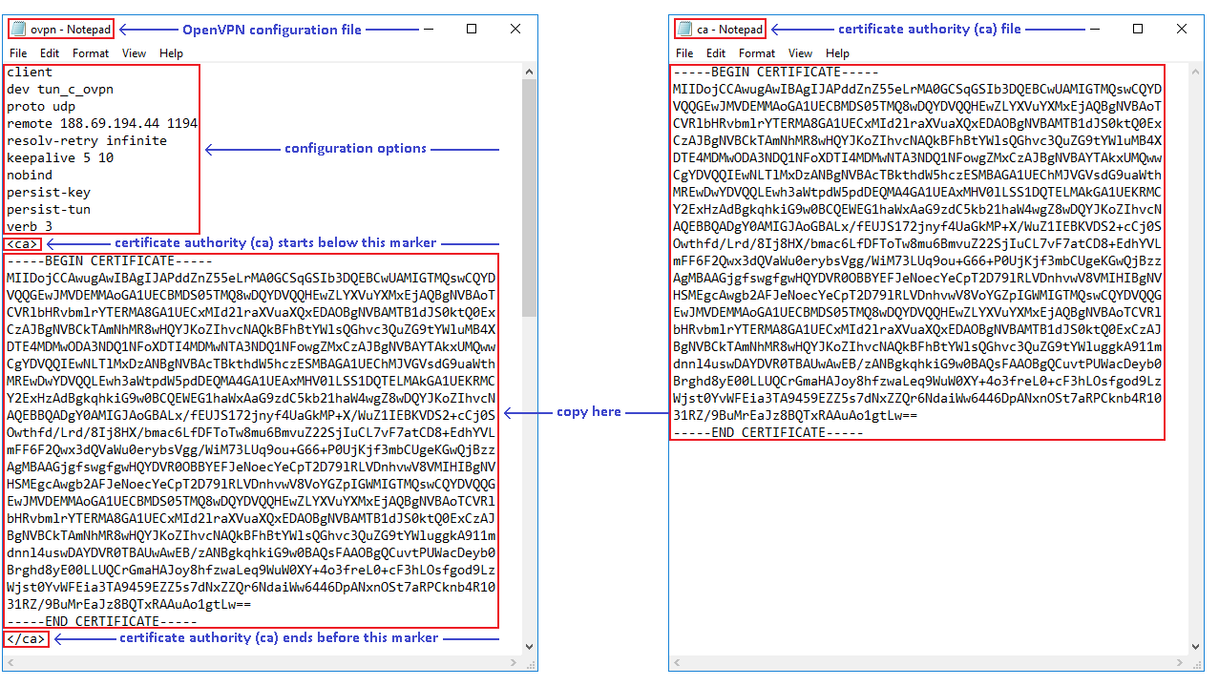Open the Edit menu in ovpn Notepad
The width and height of the screenshot is (1219, 686).
(x=50, y=53)
